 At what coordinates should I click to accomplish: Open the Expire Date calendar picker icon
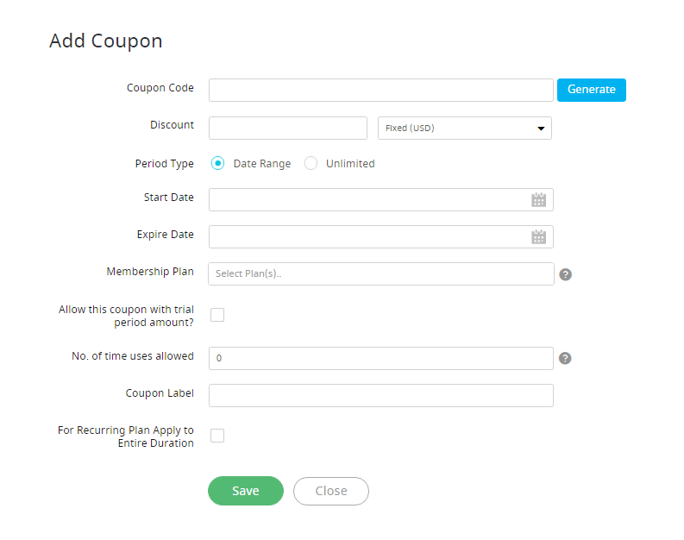click(538, 237)
